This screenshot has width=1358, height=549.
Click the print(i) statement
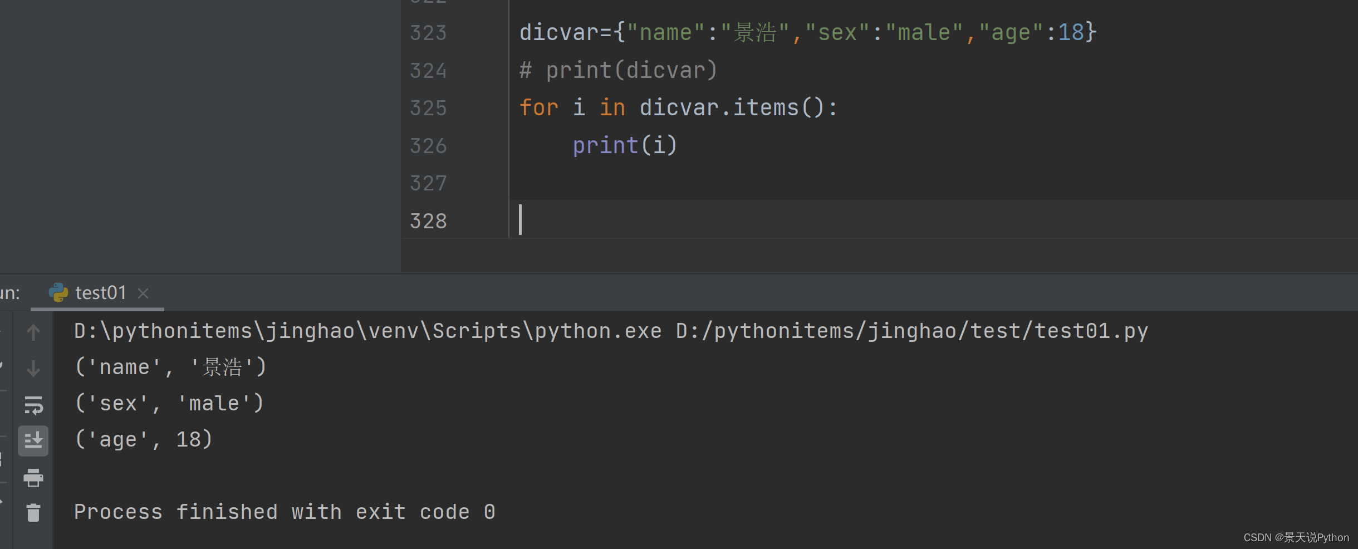625,145
